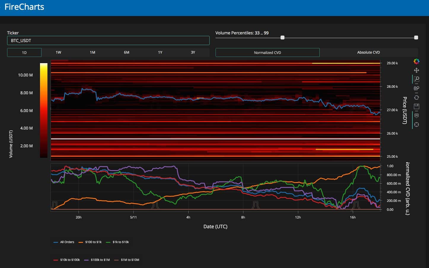
Task: Select the Pan tool in chart toolbar
Action: click(417, 70)
